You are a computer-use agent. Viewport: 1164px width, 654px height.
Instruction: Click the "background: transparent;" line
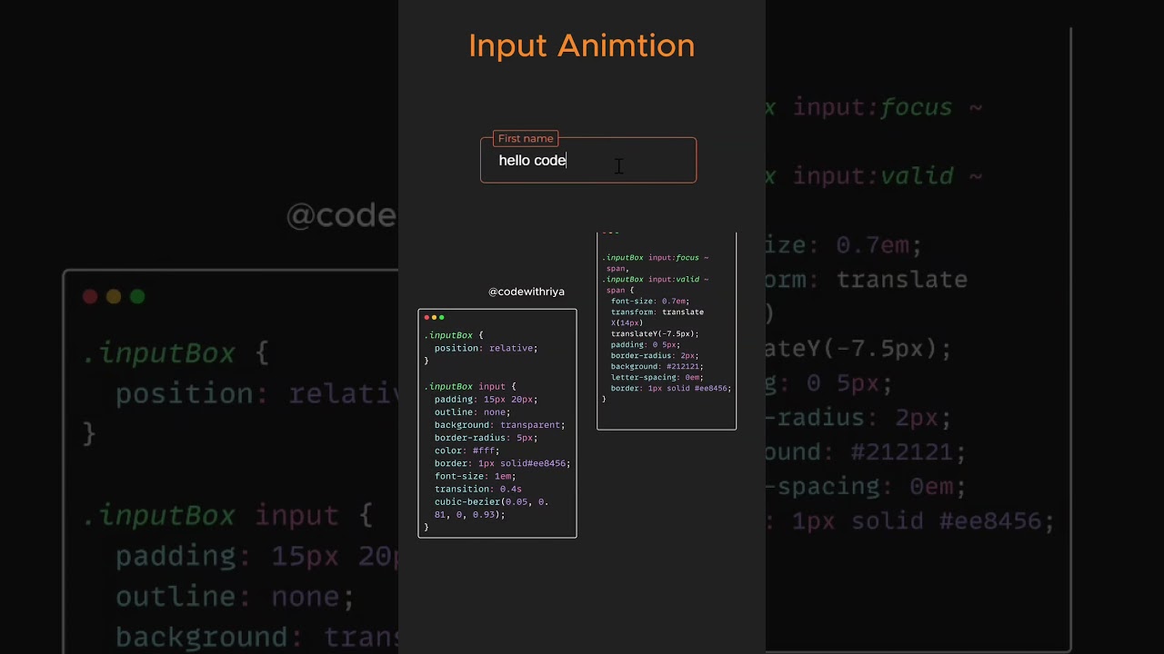(499, 425)
